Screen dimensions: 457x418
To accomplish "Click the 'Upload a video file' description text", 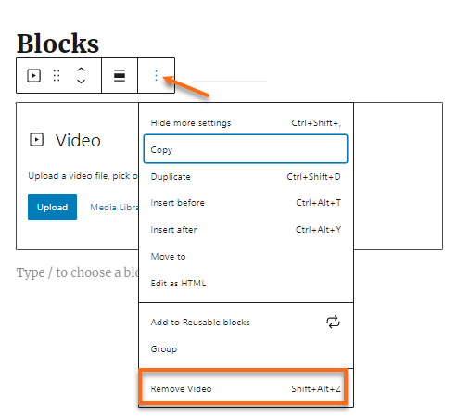I will click(x=83, y=176).
